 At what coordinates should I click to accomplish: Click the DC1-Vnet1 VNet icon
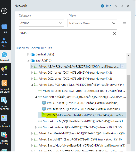pyautogui.click(x=36, y=73)
